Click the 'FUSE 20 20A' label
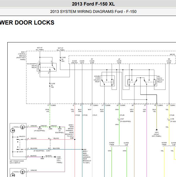Viewport: 176px width, 177px height. 63,59
